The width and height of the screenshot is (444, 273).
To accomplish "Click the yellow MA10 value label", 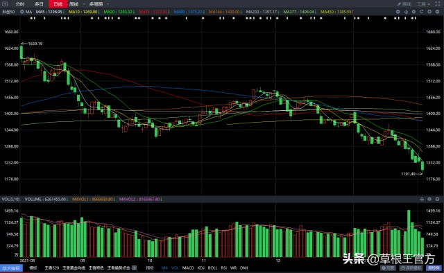I will coord(84,12).
